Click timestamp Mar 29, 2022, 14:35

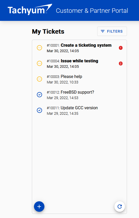click(62, 113)
